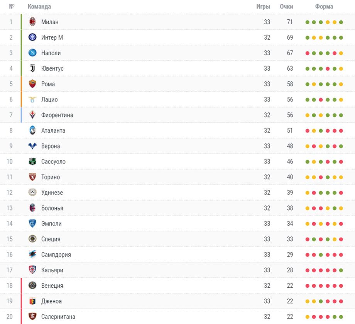The width and height of the screenshot is (355, 324).
Task: Click the Genoa team crest
Action: [x=32, y=301]
